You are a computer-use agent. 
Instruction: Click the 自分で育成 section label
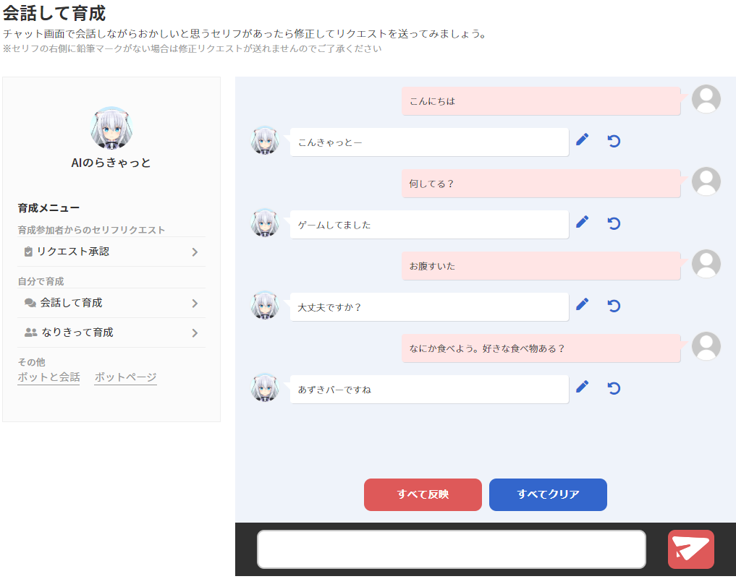[41, 282]
